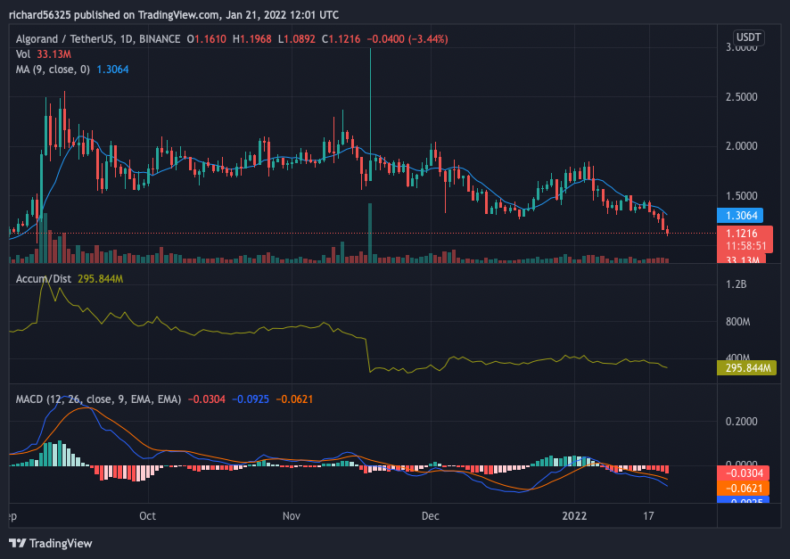Click the 2022 label on time axis
790x559 pixels.
574,515
